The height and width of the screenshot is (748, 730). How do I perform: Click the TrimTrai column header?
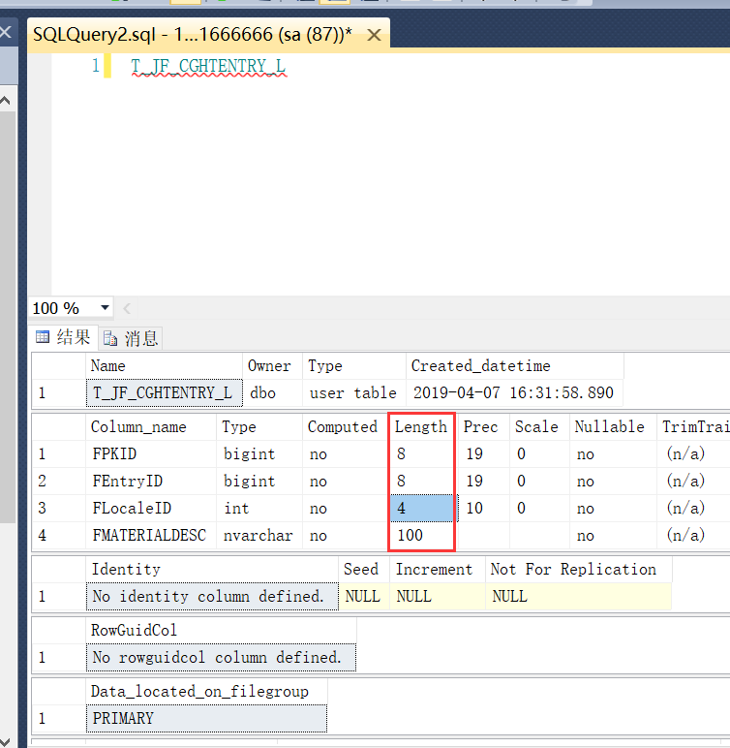click(x=694, y=427)
